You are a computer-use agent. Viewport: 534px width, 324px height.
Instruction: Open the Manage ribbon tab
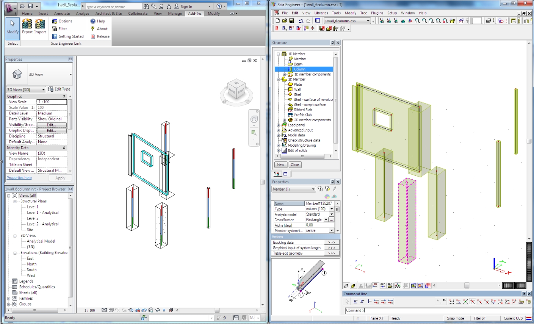click(175, 13)
